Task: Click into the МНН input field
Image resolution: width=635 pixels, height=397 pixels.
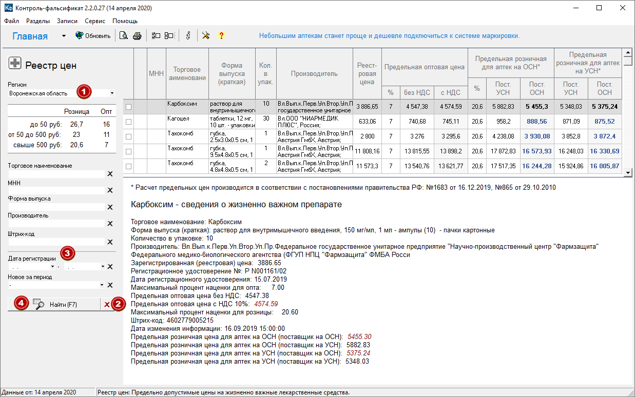Action: pos(56,190)
